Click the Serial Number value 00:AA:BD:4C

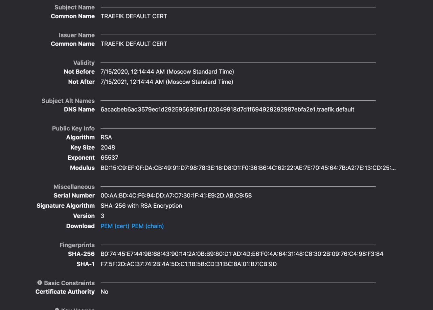(176, 196)
